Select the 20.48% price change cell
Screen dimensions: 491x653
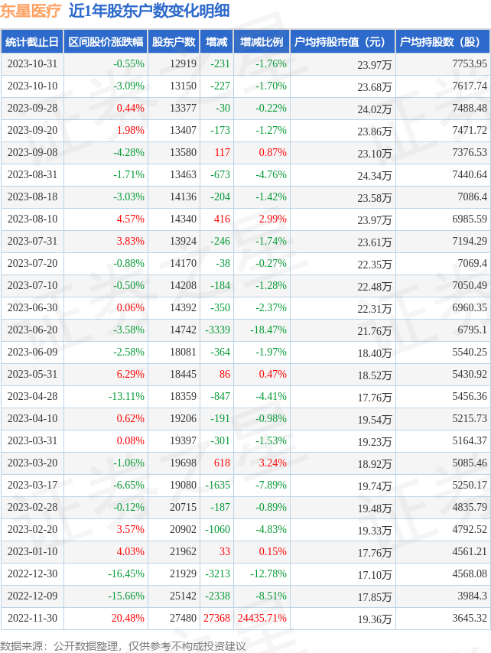pos(128,618)
